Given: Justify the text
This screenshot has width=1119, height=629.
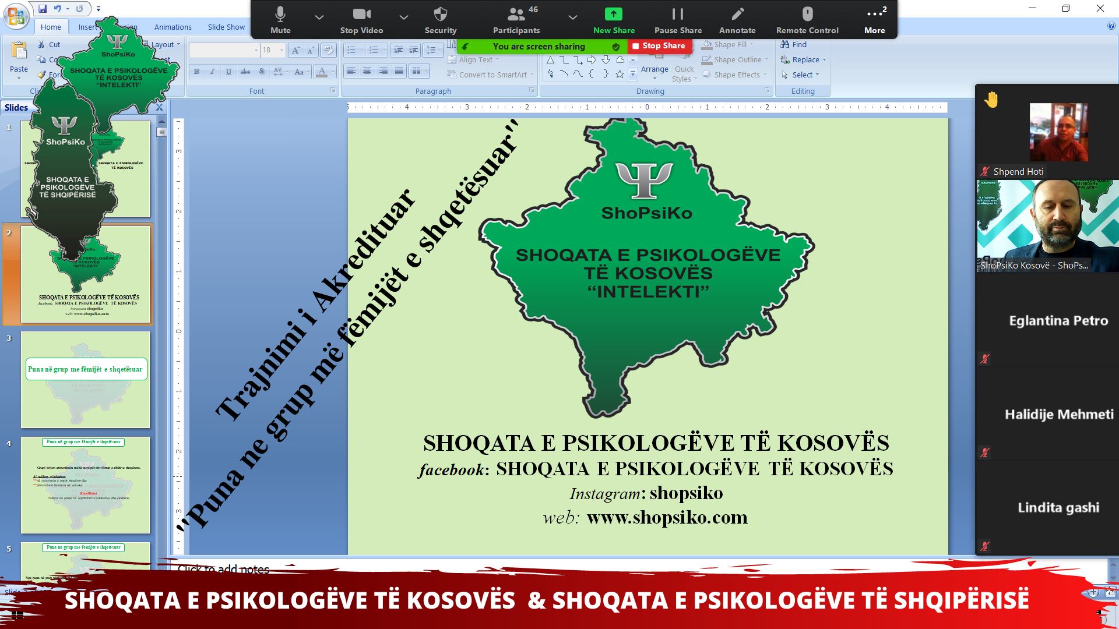Looking at the screenshot, I should pyautogui.click(x=399, y=71).
